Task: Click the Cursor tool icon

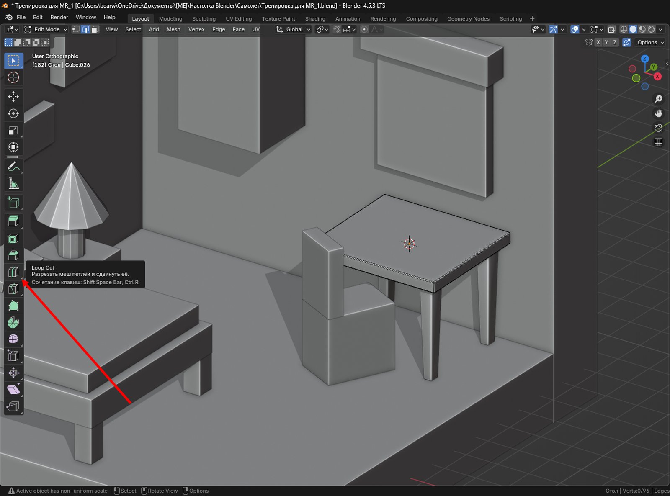Action: [13, 77]
